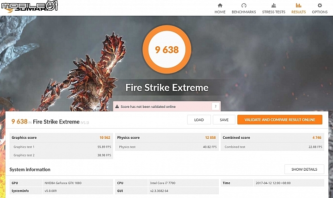Click the (V1.1) version label
The height and width of the screenshot is (198, 333).
(85, 123)
